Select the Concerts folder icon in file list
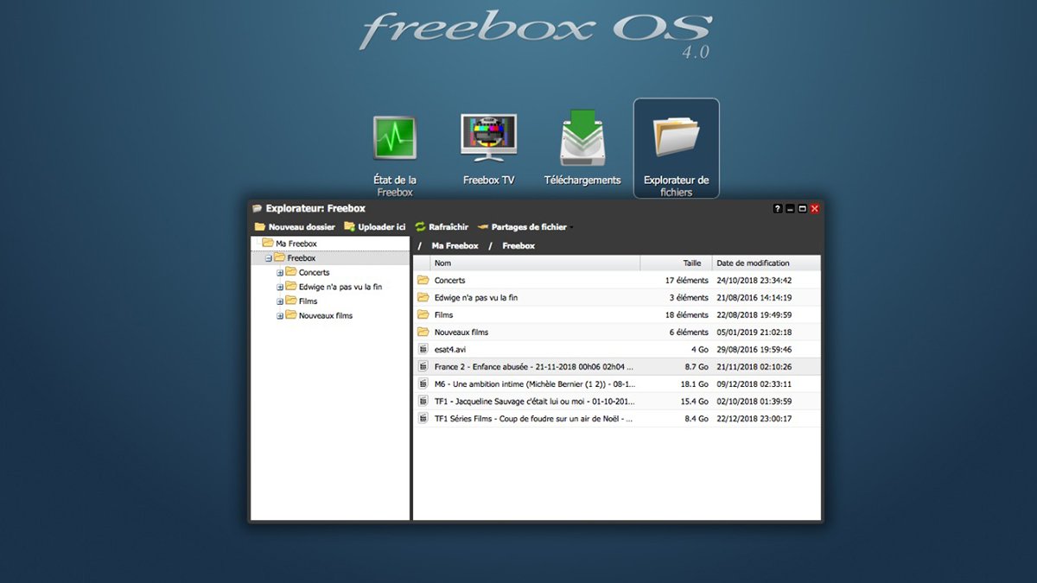 tap(423, 280)
